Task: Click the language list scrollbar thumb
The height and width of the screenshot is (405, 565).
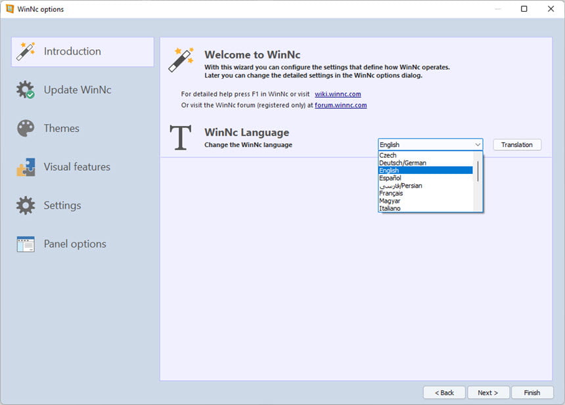Action: (478, 171)
